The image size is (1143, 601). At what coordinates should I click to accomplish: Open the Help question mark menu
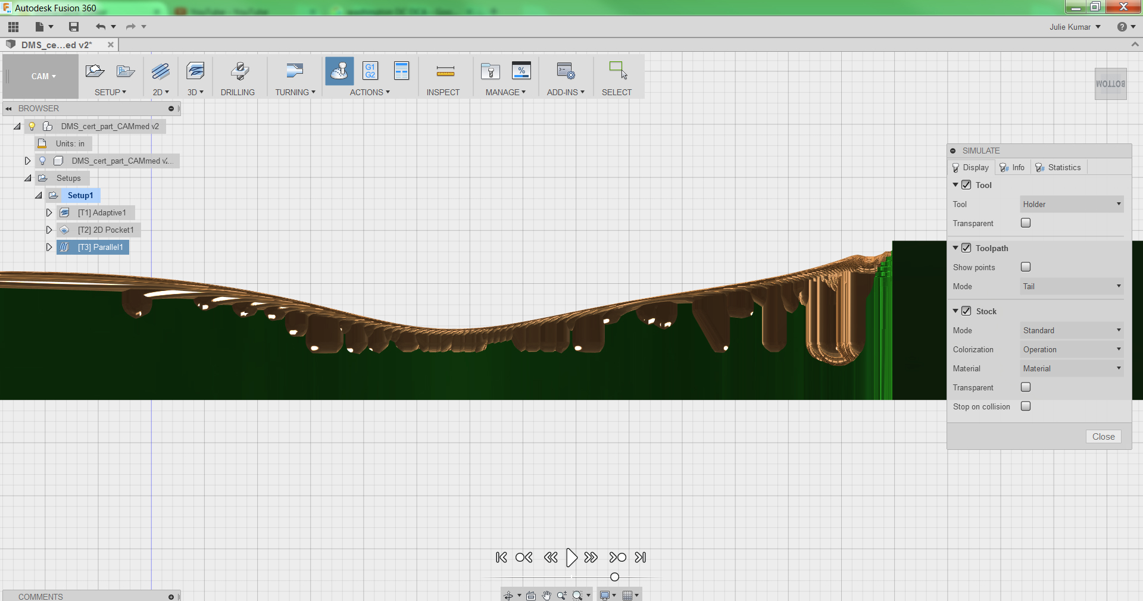tap(1126, 27)
